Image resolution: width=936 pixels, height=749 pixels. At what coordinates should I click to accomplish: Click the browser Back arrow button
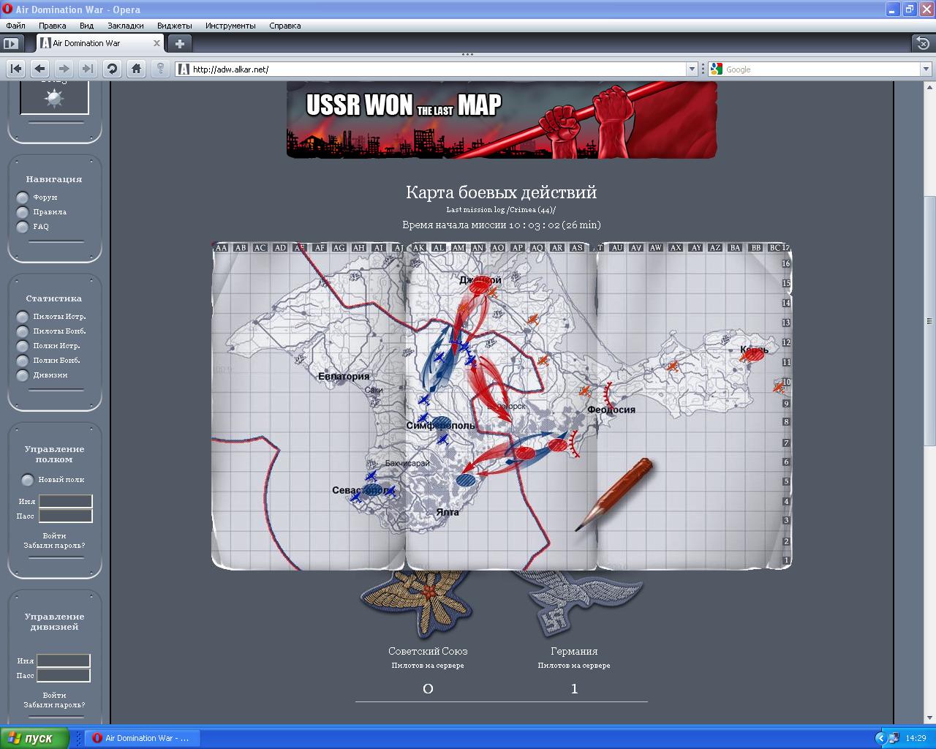pos(39,69)
